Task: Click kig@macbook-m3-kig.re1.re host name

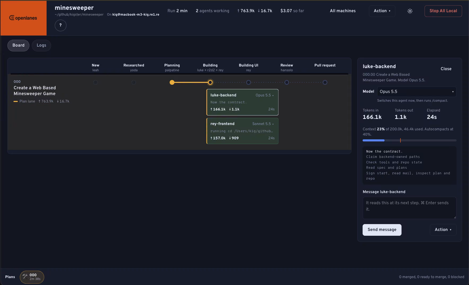Action: coord(136,15)
